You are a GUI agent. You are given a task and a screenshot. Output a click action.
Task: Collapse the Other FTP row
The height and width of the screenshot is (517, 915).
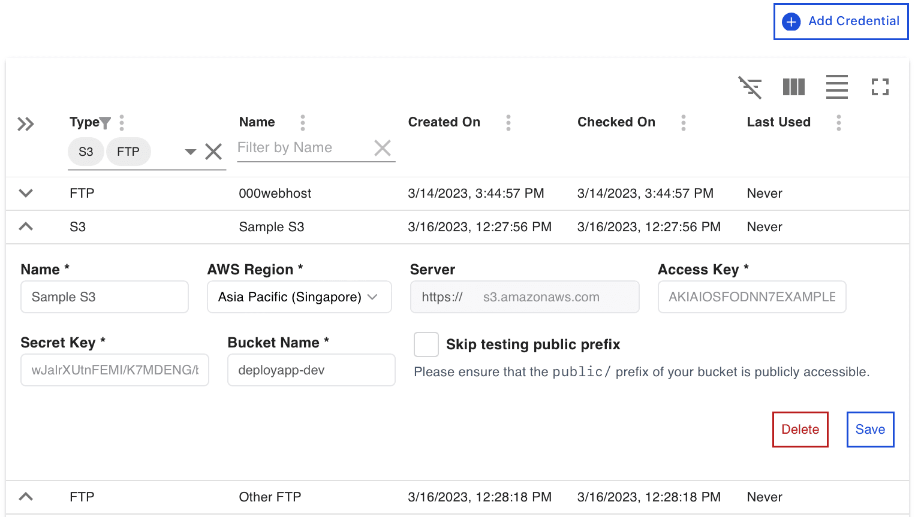26,497
